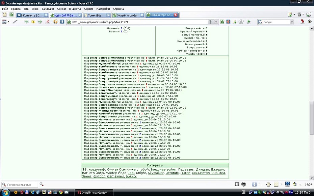
Task: Click the vertical page scrollbar thumb
Action: (x=311, y=118)
